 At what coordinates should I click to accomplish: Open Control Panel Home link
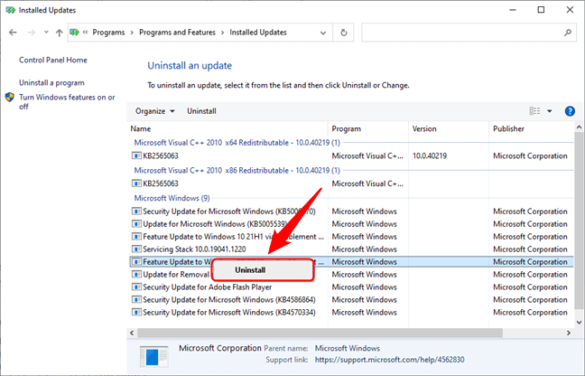point(53,60)
